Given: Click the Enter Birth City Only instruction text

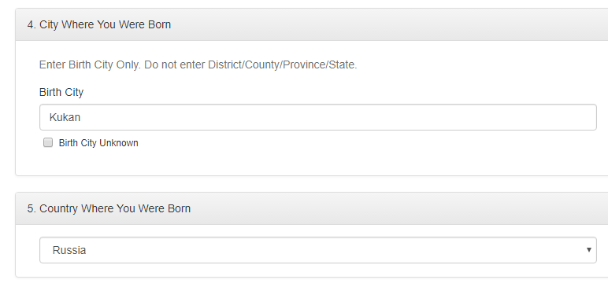Looking at the screenshot, I should [x=198, y=64].
